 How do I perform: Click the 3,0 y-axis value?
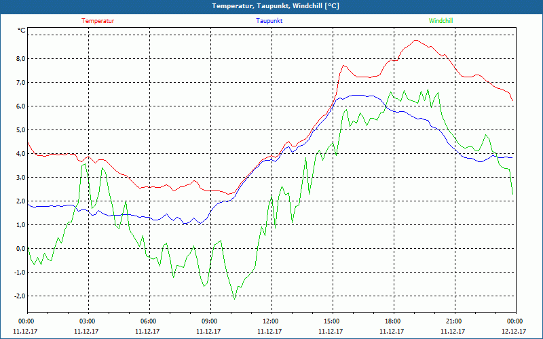(x=21, y=178)
